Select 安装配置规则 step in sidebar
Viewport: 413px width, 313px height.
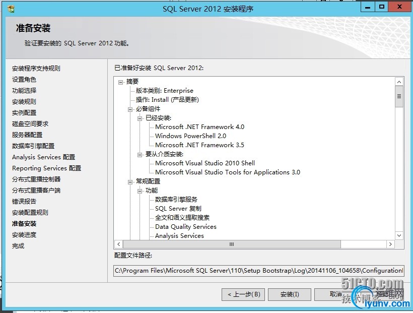point(30,213)
